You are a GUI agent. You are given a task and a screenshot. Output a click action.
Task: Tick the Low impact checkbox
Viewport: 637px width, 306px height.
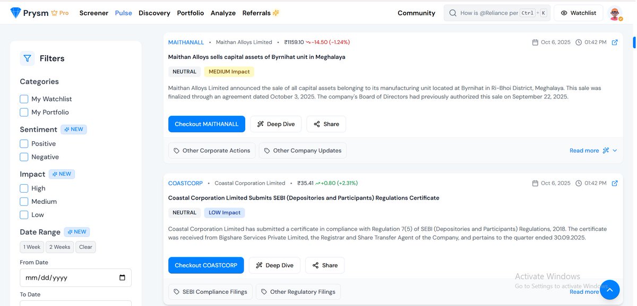[x=24, y=214]
